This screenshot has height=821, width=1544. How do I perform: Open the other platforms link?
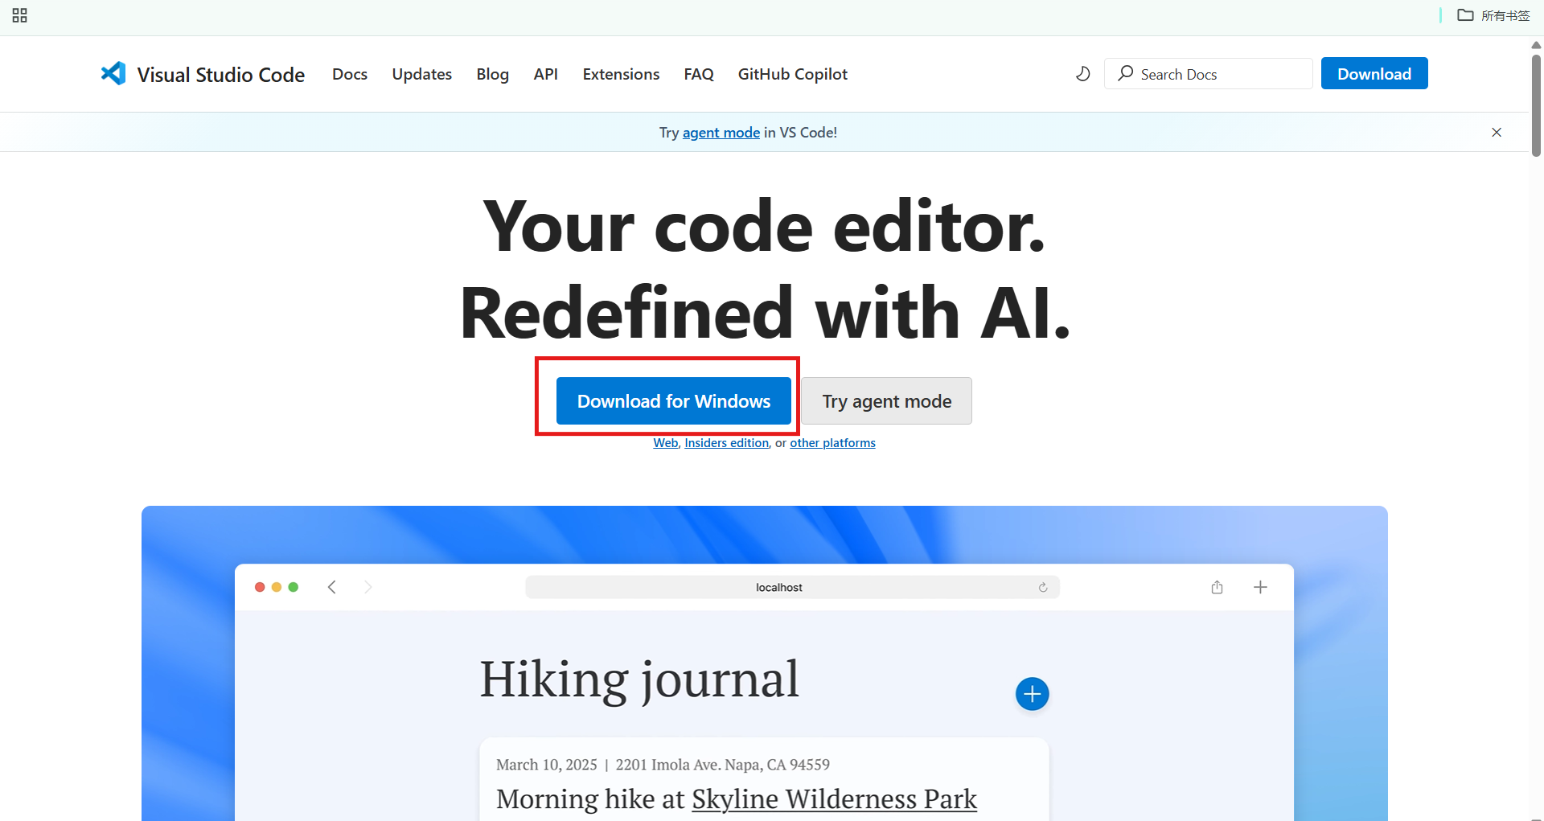tap(832, 443)
